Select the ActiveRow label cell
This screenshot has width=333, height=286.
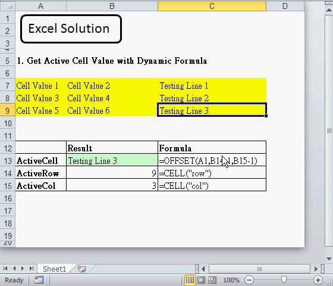(x=41, y=173)
